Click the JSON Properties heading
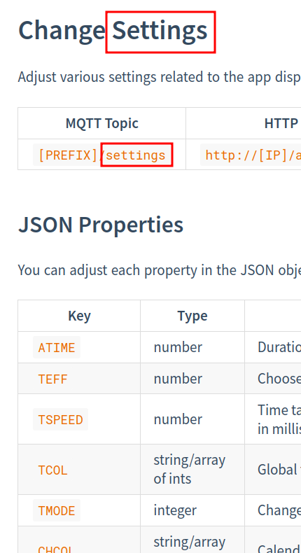 [x=101, y=225]
